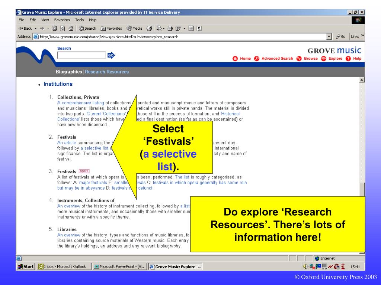
Task: Click the Grove Music search text box
Action: click(81, 55)
